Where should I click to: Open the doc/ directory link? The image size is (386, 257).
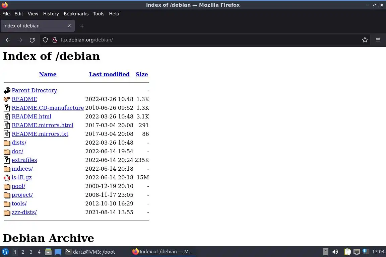tap(17, 152)
